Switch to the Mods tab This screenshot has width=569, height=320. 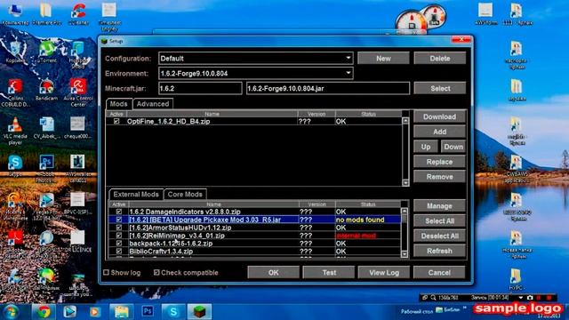[118, 104]
